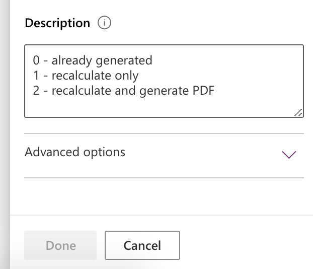Expand Advanced options with the purple chevron

(x=289, y=155)
